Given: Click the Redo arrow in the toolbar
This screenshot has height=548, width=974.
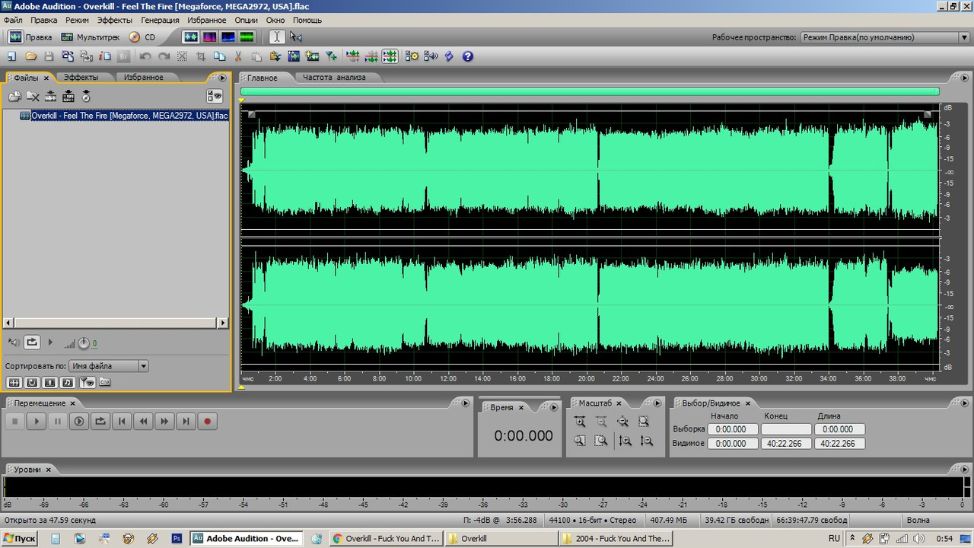Looking at the screenshot, I should (164, 56).
